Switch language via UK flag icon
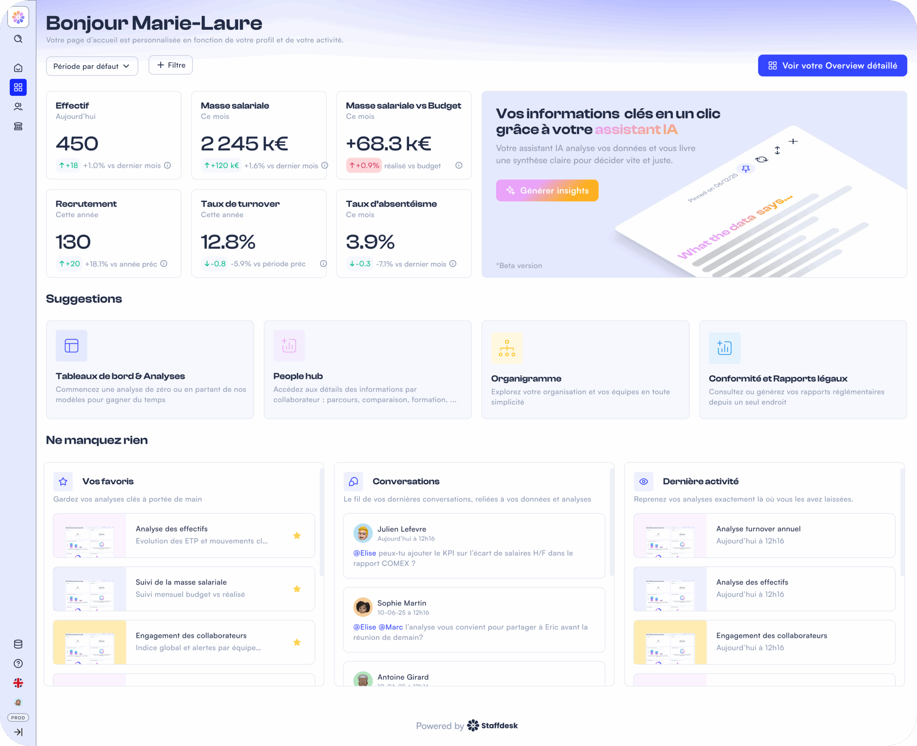This screenshot has width=917, height=746. [x=18, y=683]
